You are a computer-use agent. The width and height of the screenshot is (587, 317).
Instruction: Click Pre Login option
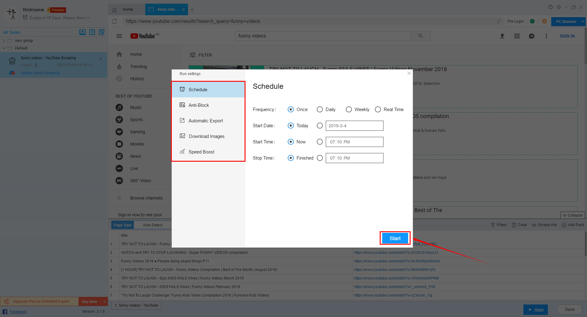click(515, 21)
